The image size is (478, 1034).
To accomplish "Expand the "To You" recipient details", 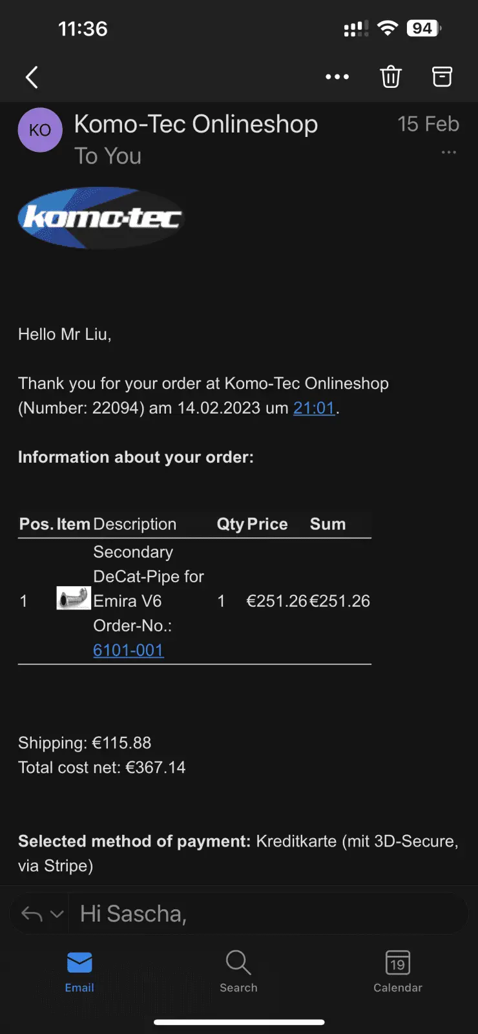I will click(x=108, y=156).
